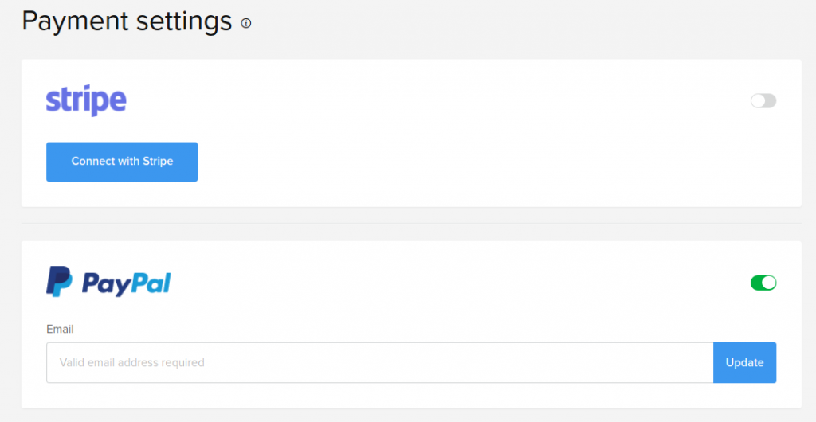Click the white knob of the PayPal toggle
Image resolution: width=816 pixels, height=422 pixels.
coord(769,283)
